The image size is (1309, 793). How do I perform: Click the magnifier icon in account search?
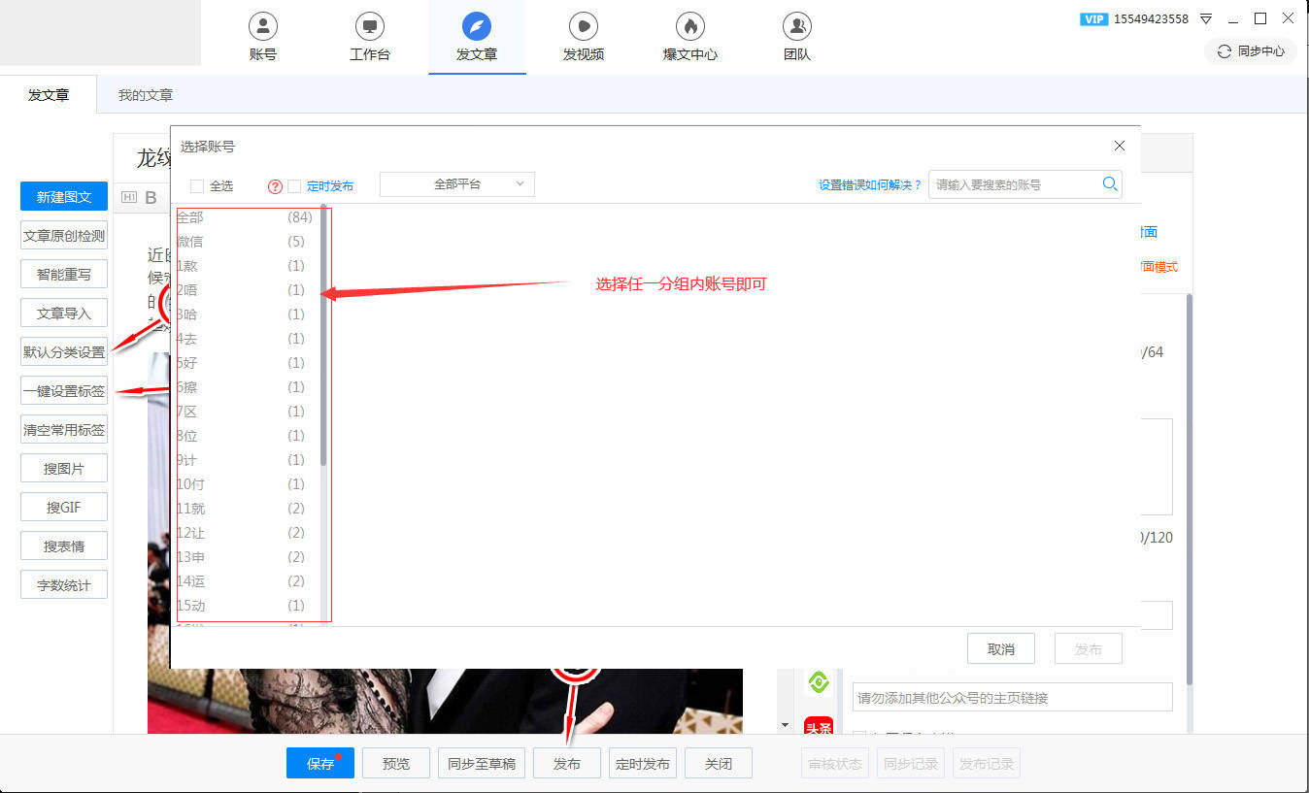[x=1110, y=184]
